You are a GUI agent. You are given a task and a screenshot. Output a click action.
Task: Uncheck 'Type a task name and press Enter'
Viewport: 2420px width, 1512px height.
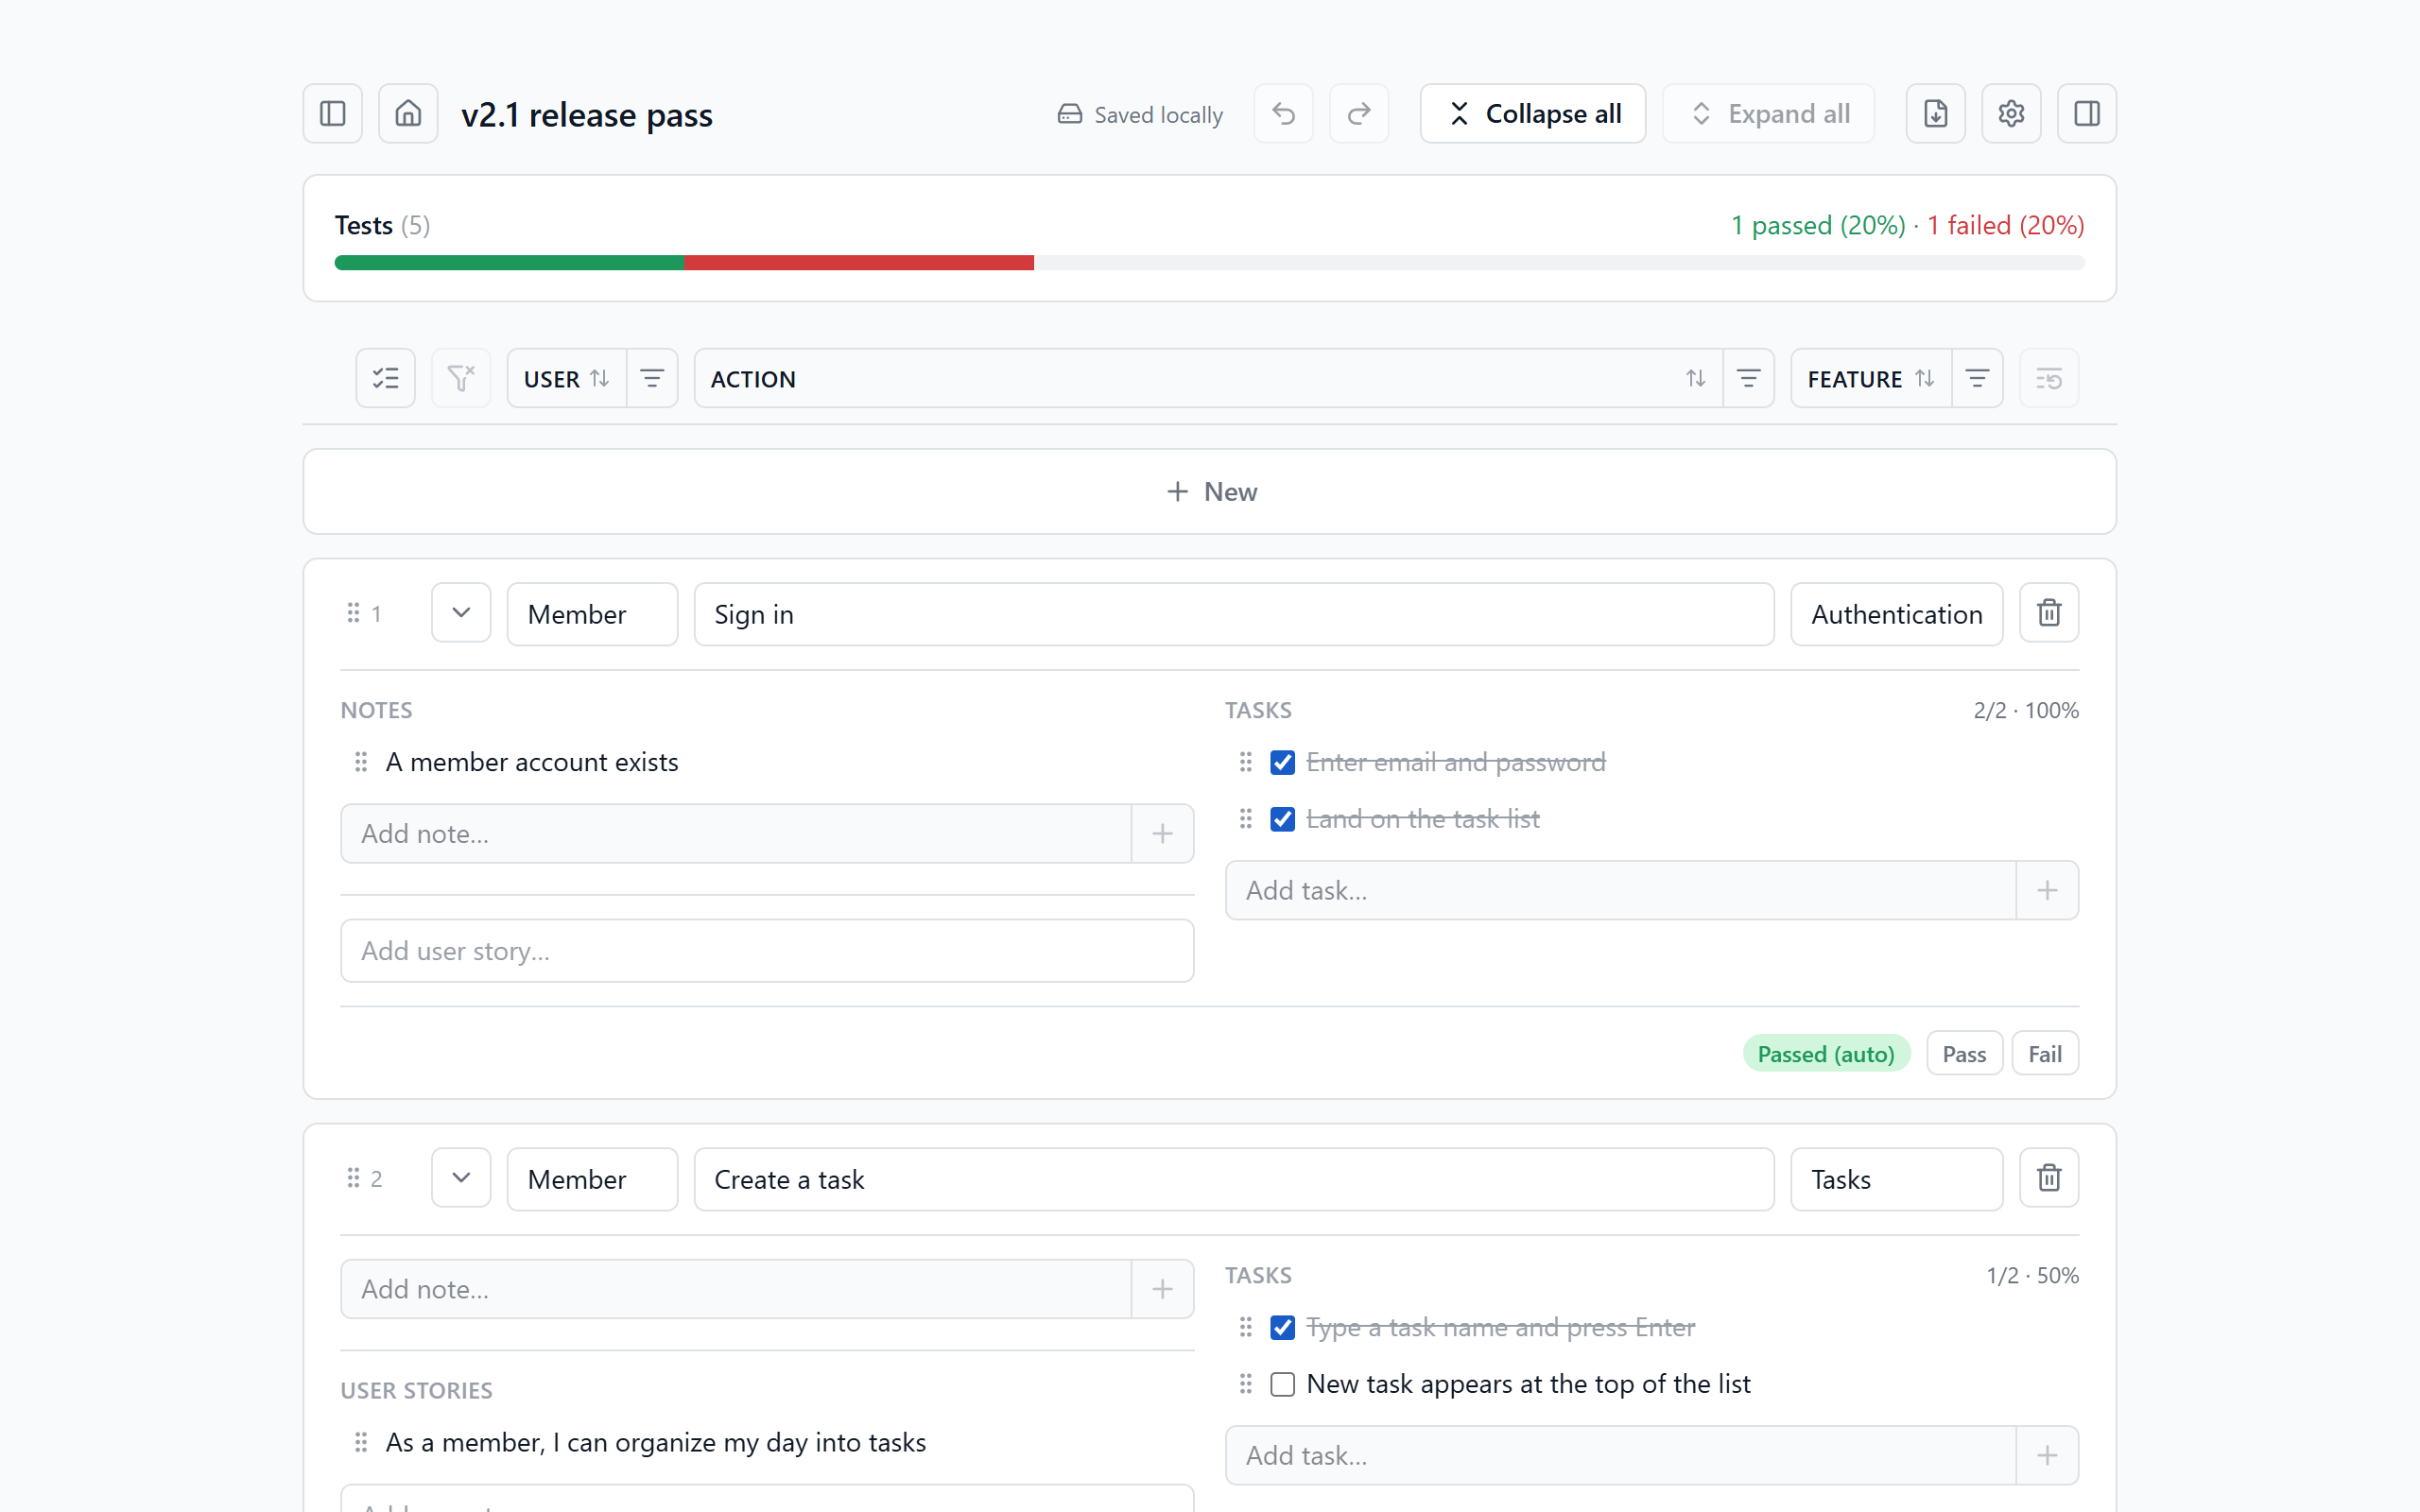click(1282, 1327)
